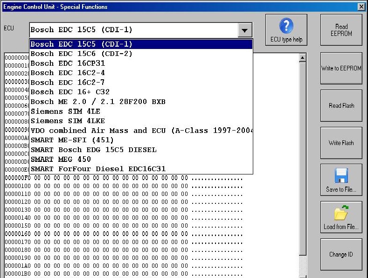Click the hex view vertical scrollbar thumb
Viewport: 368px width, 278px height.
click(x=303, y=159)
